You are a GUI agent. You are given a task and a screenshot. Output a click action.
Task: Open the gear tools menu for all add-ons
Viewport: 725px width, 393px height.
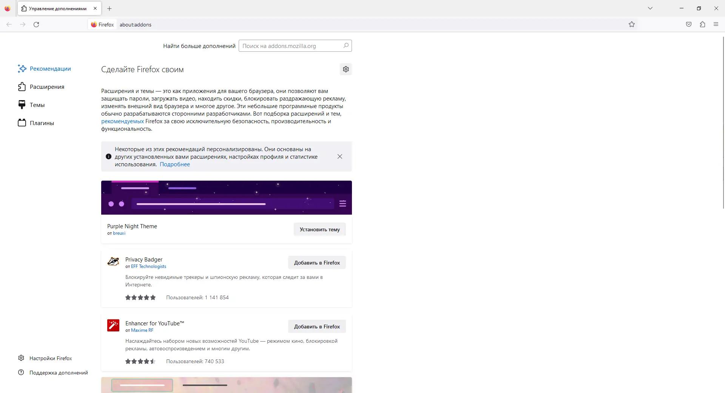tap(346, 69)
